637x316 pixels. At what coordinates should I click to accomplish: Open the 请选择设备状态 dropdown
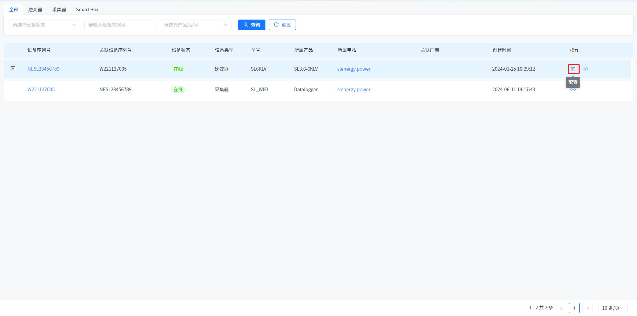point(44,25)
